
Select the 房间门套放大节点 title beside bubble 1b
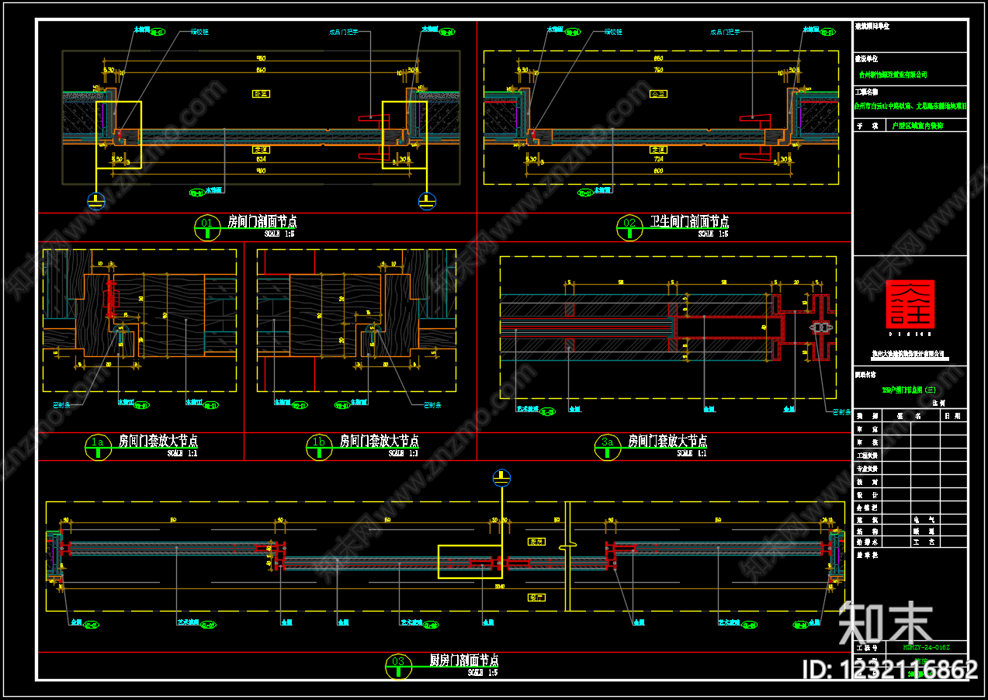point(380,441)
